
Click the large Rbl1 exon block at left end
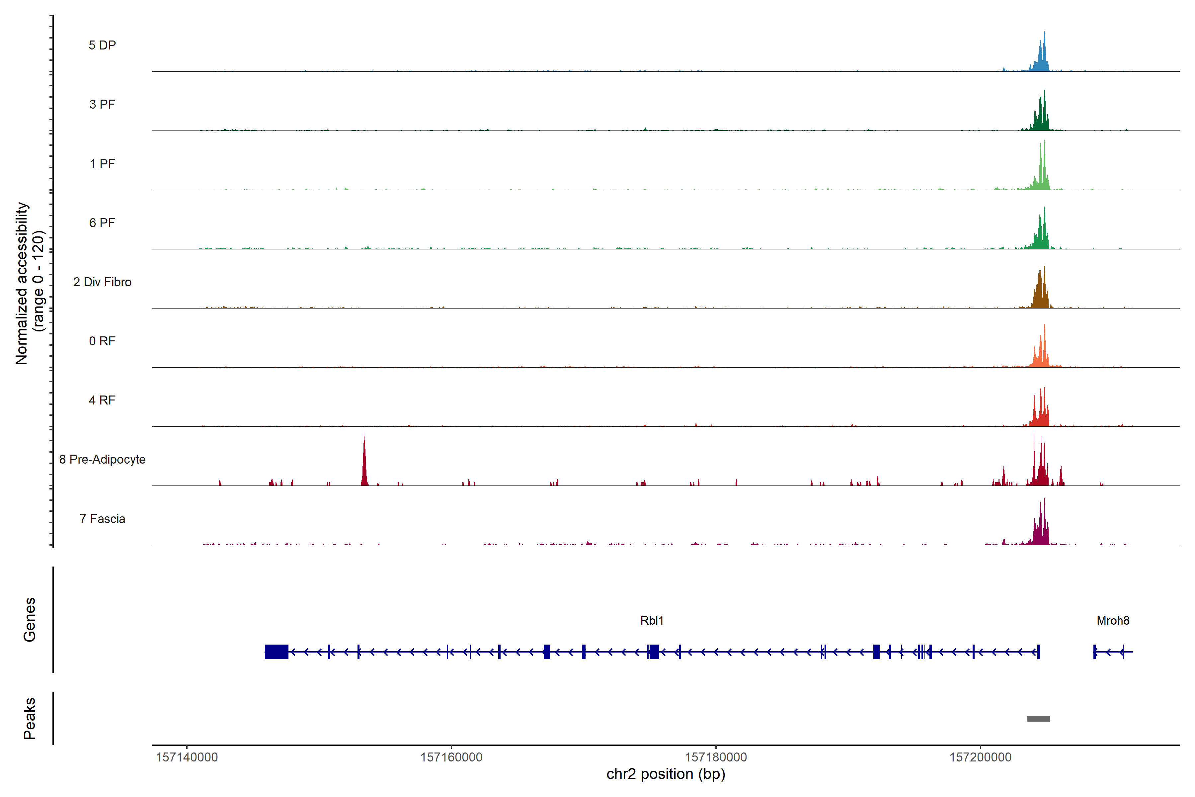[277, 652]
